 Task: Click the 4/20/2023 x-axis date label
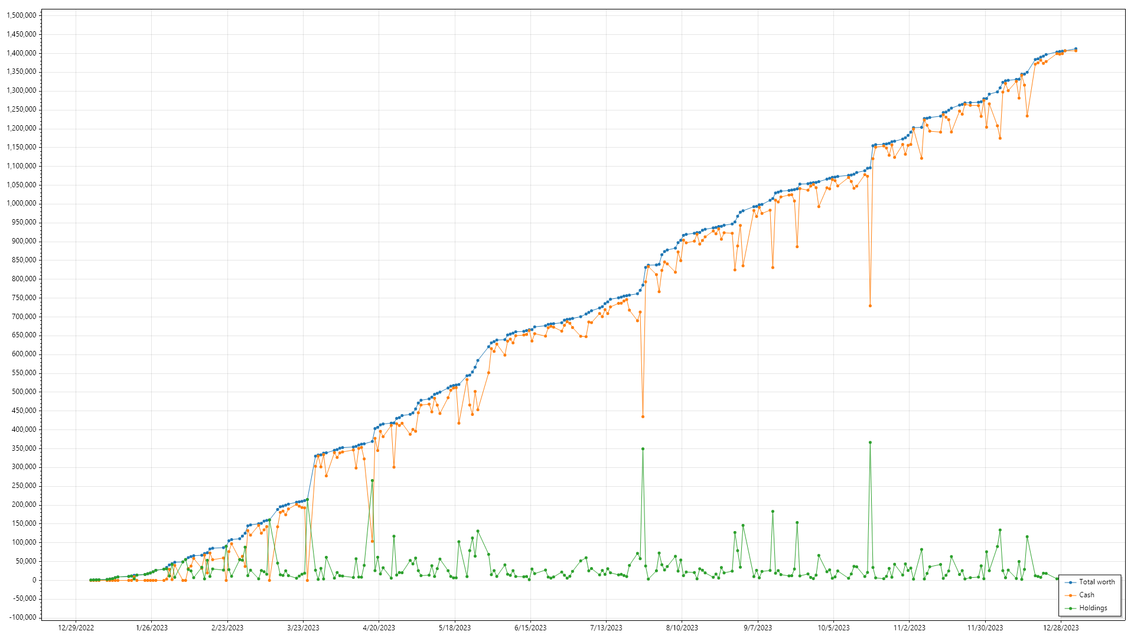click(x=379, y=628)
